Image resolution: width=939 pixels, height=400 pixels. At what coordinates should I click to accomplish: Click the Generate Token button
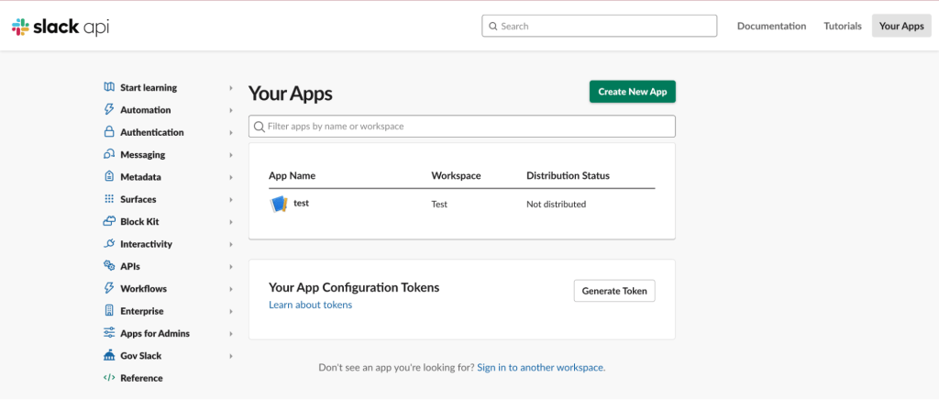pos(614,291)
